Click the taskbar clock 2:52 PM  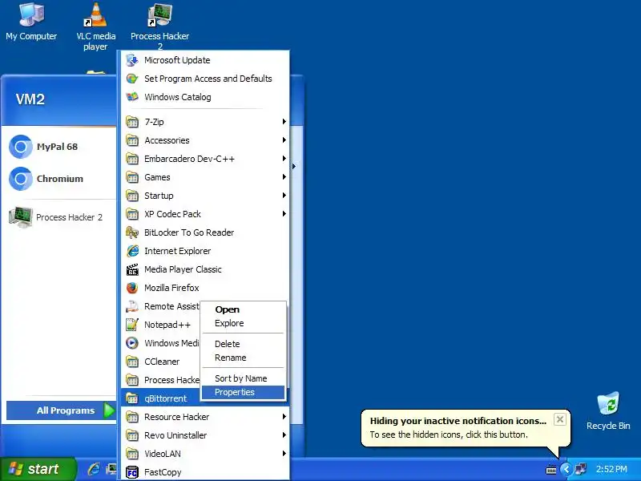(611, 469)
